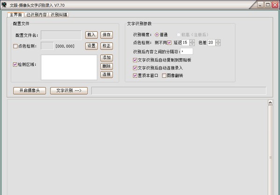The image size is (280, 195).
Task: Maximize the 文眼 window
Action: tap(268, 5)
